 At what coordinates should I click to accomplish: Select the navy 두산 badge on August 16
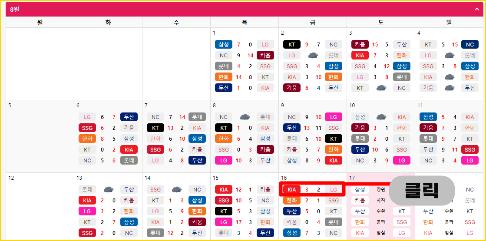pos(292,211)
